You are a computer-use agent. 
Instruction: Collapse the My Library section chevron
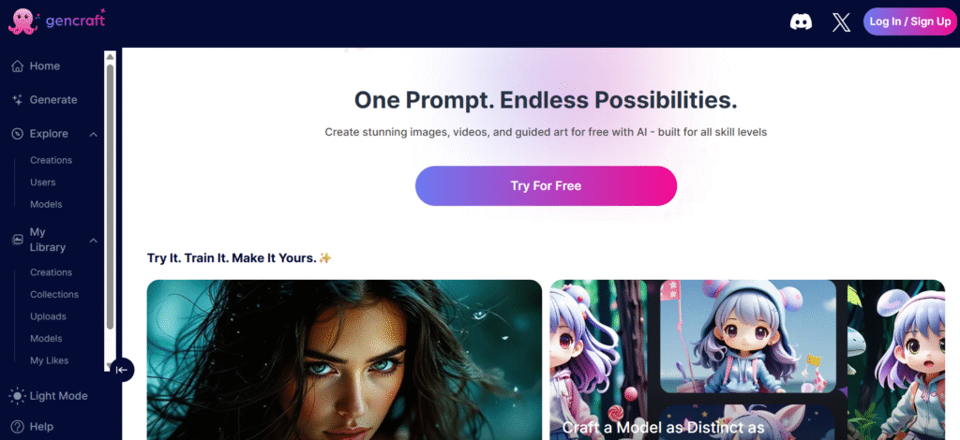click(93, 241)
